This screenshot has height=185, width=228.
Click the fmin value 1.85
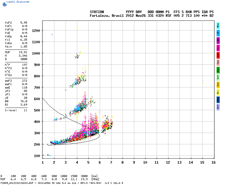click(24, 47)
